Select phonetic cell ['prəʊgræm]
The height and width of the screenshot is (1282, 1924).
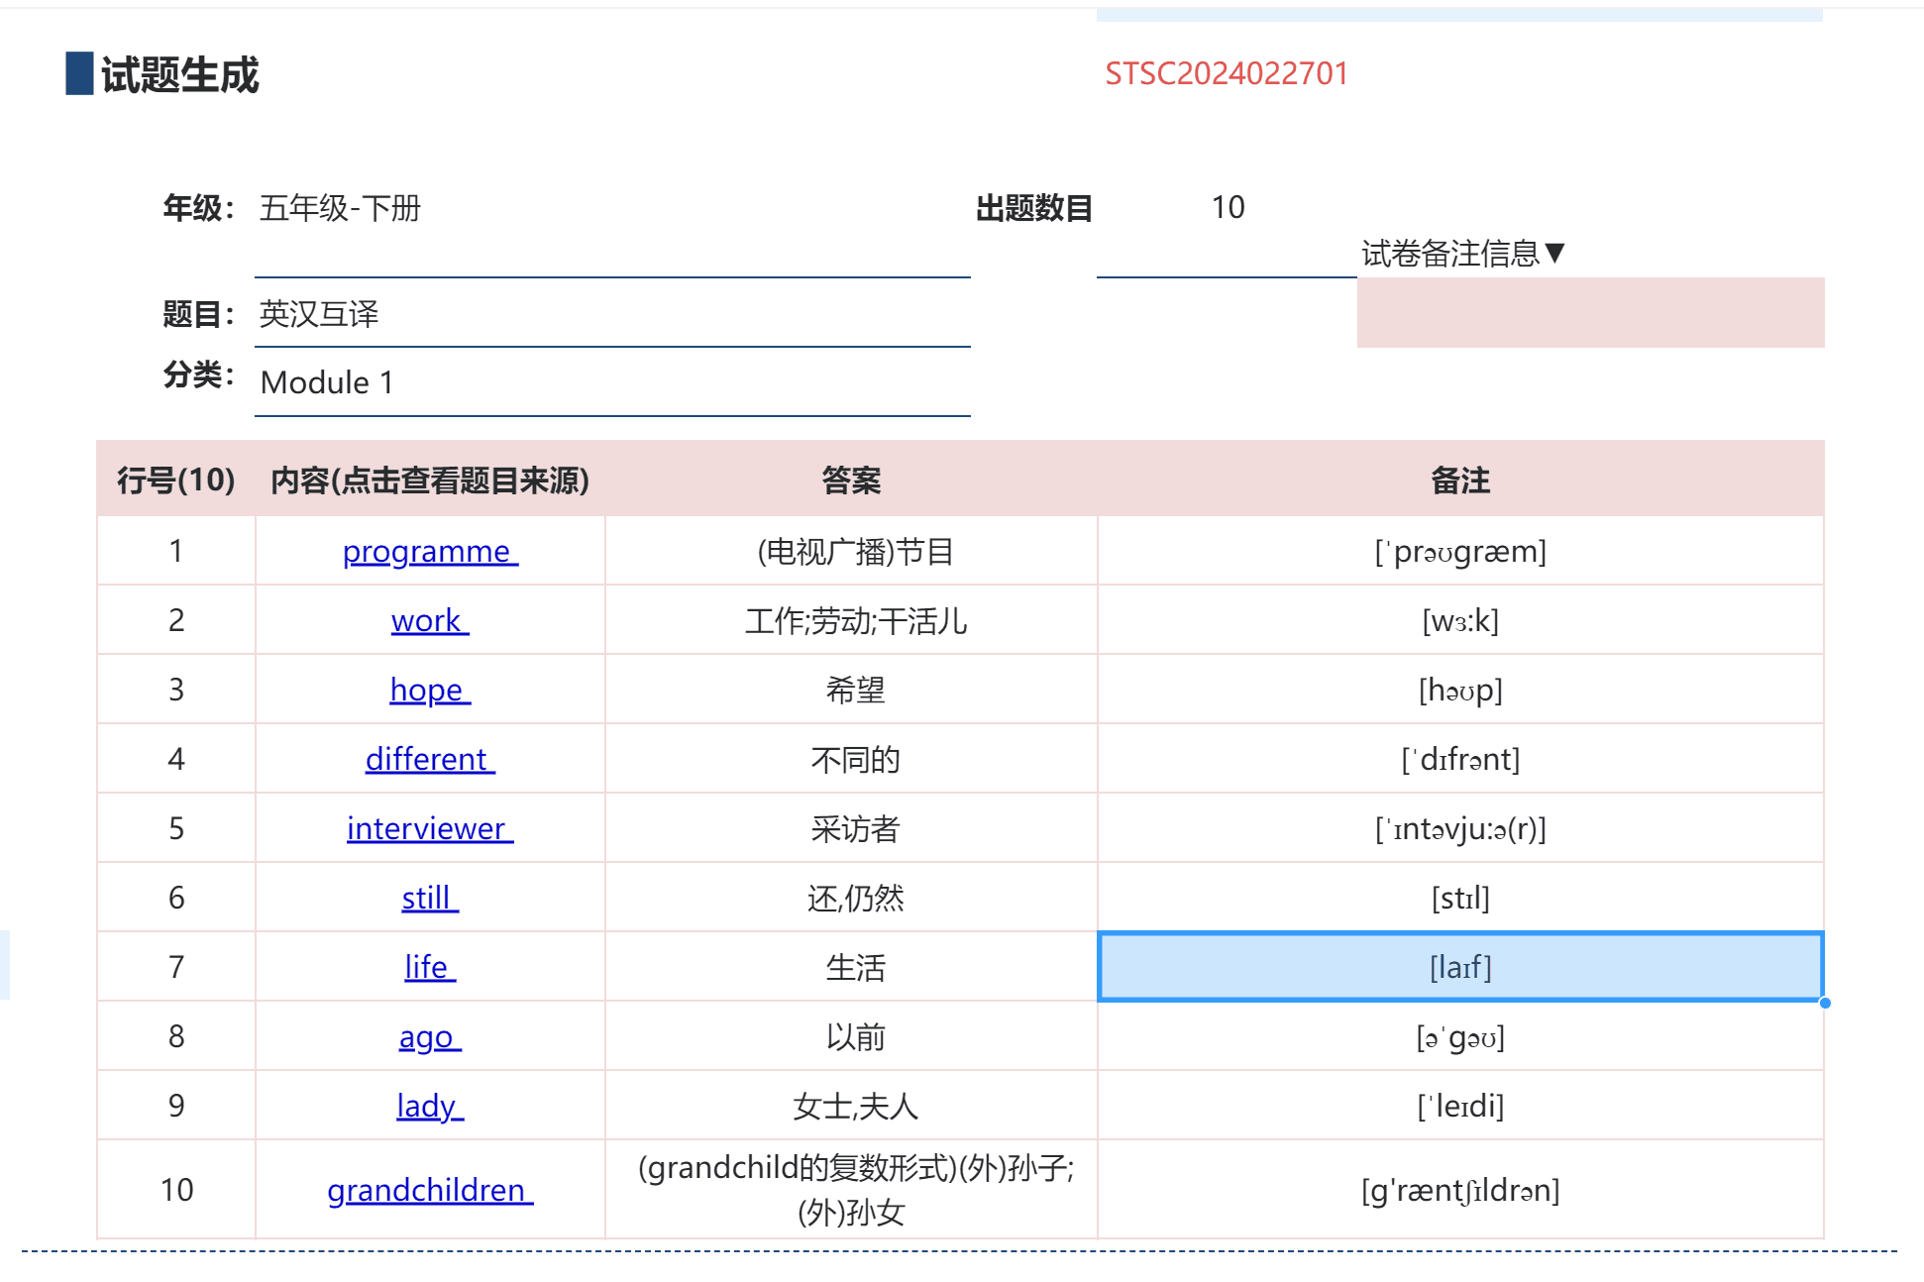click(1460, 551)
